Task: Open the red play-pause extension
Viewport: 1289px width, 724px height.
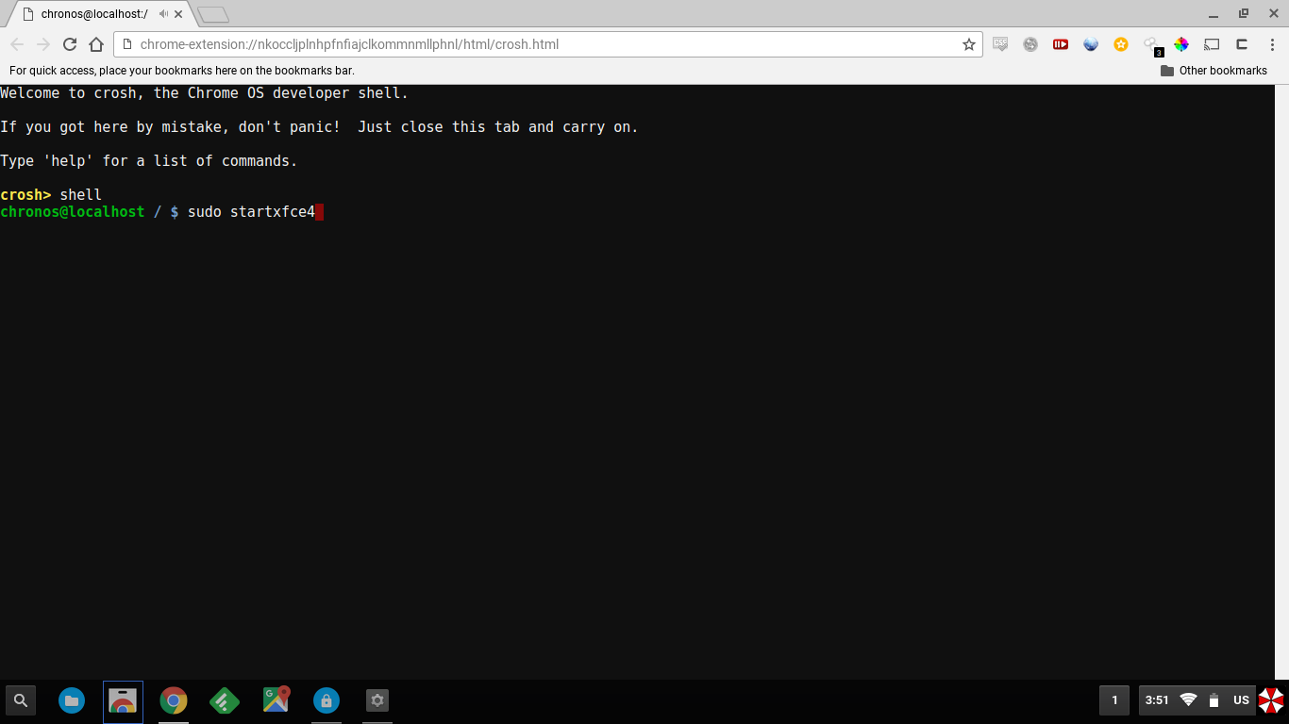Action: click(x=1061, y=43)
